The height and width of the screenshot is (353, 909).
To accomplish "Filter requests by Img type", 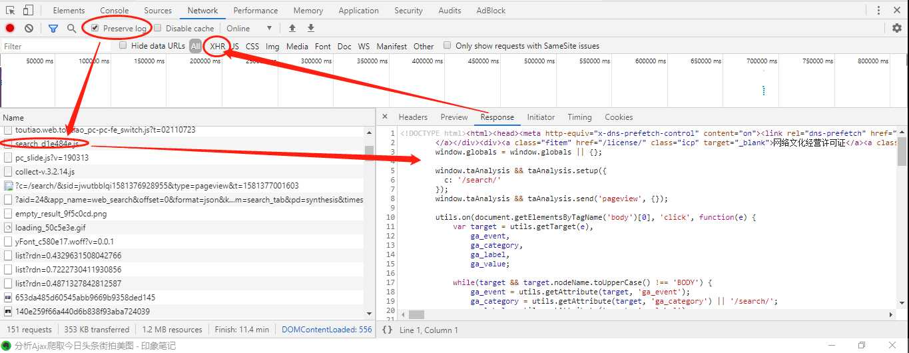I will click(272, 46).
